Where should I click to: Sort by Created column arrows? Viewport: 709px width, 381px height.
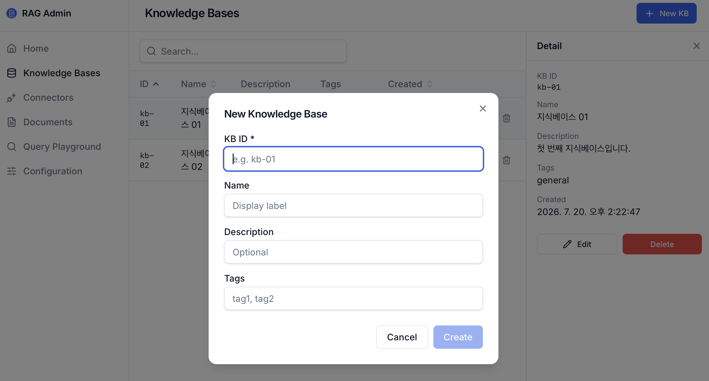(x=430, y=84)
